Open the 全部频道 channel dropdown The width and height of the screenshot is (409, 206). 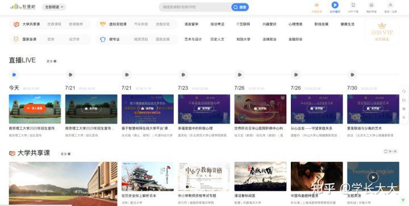pyautogui.click(x=54, y=7)
